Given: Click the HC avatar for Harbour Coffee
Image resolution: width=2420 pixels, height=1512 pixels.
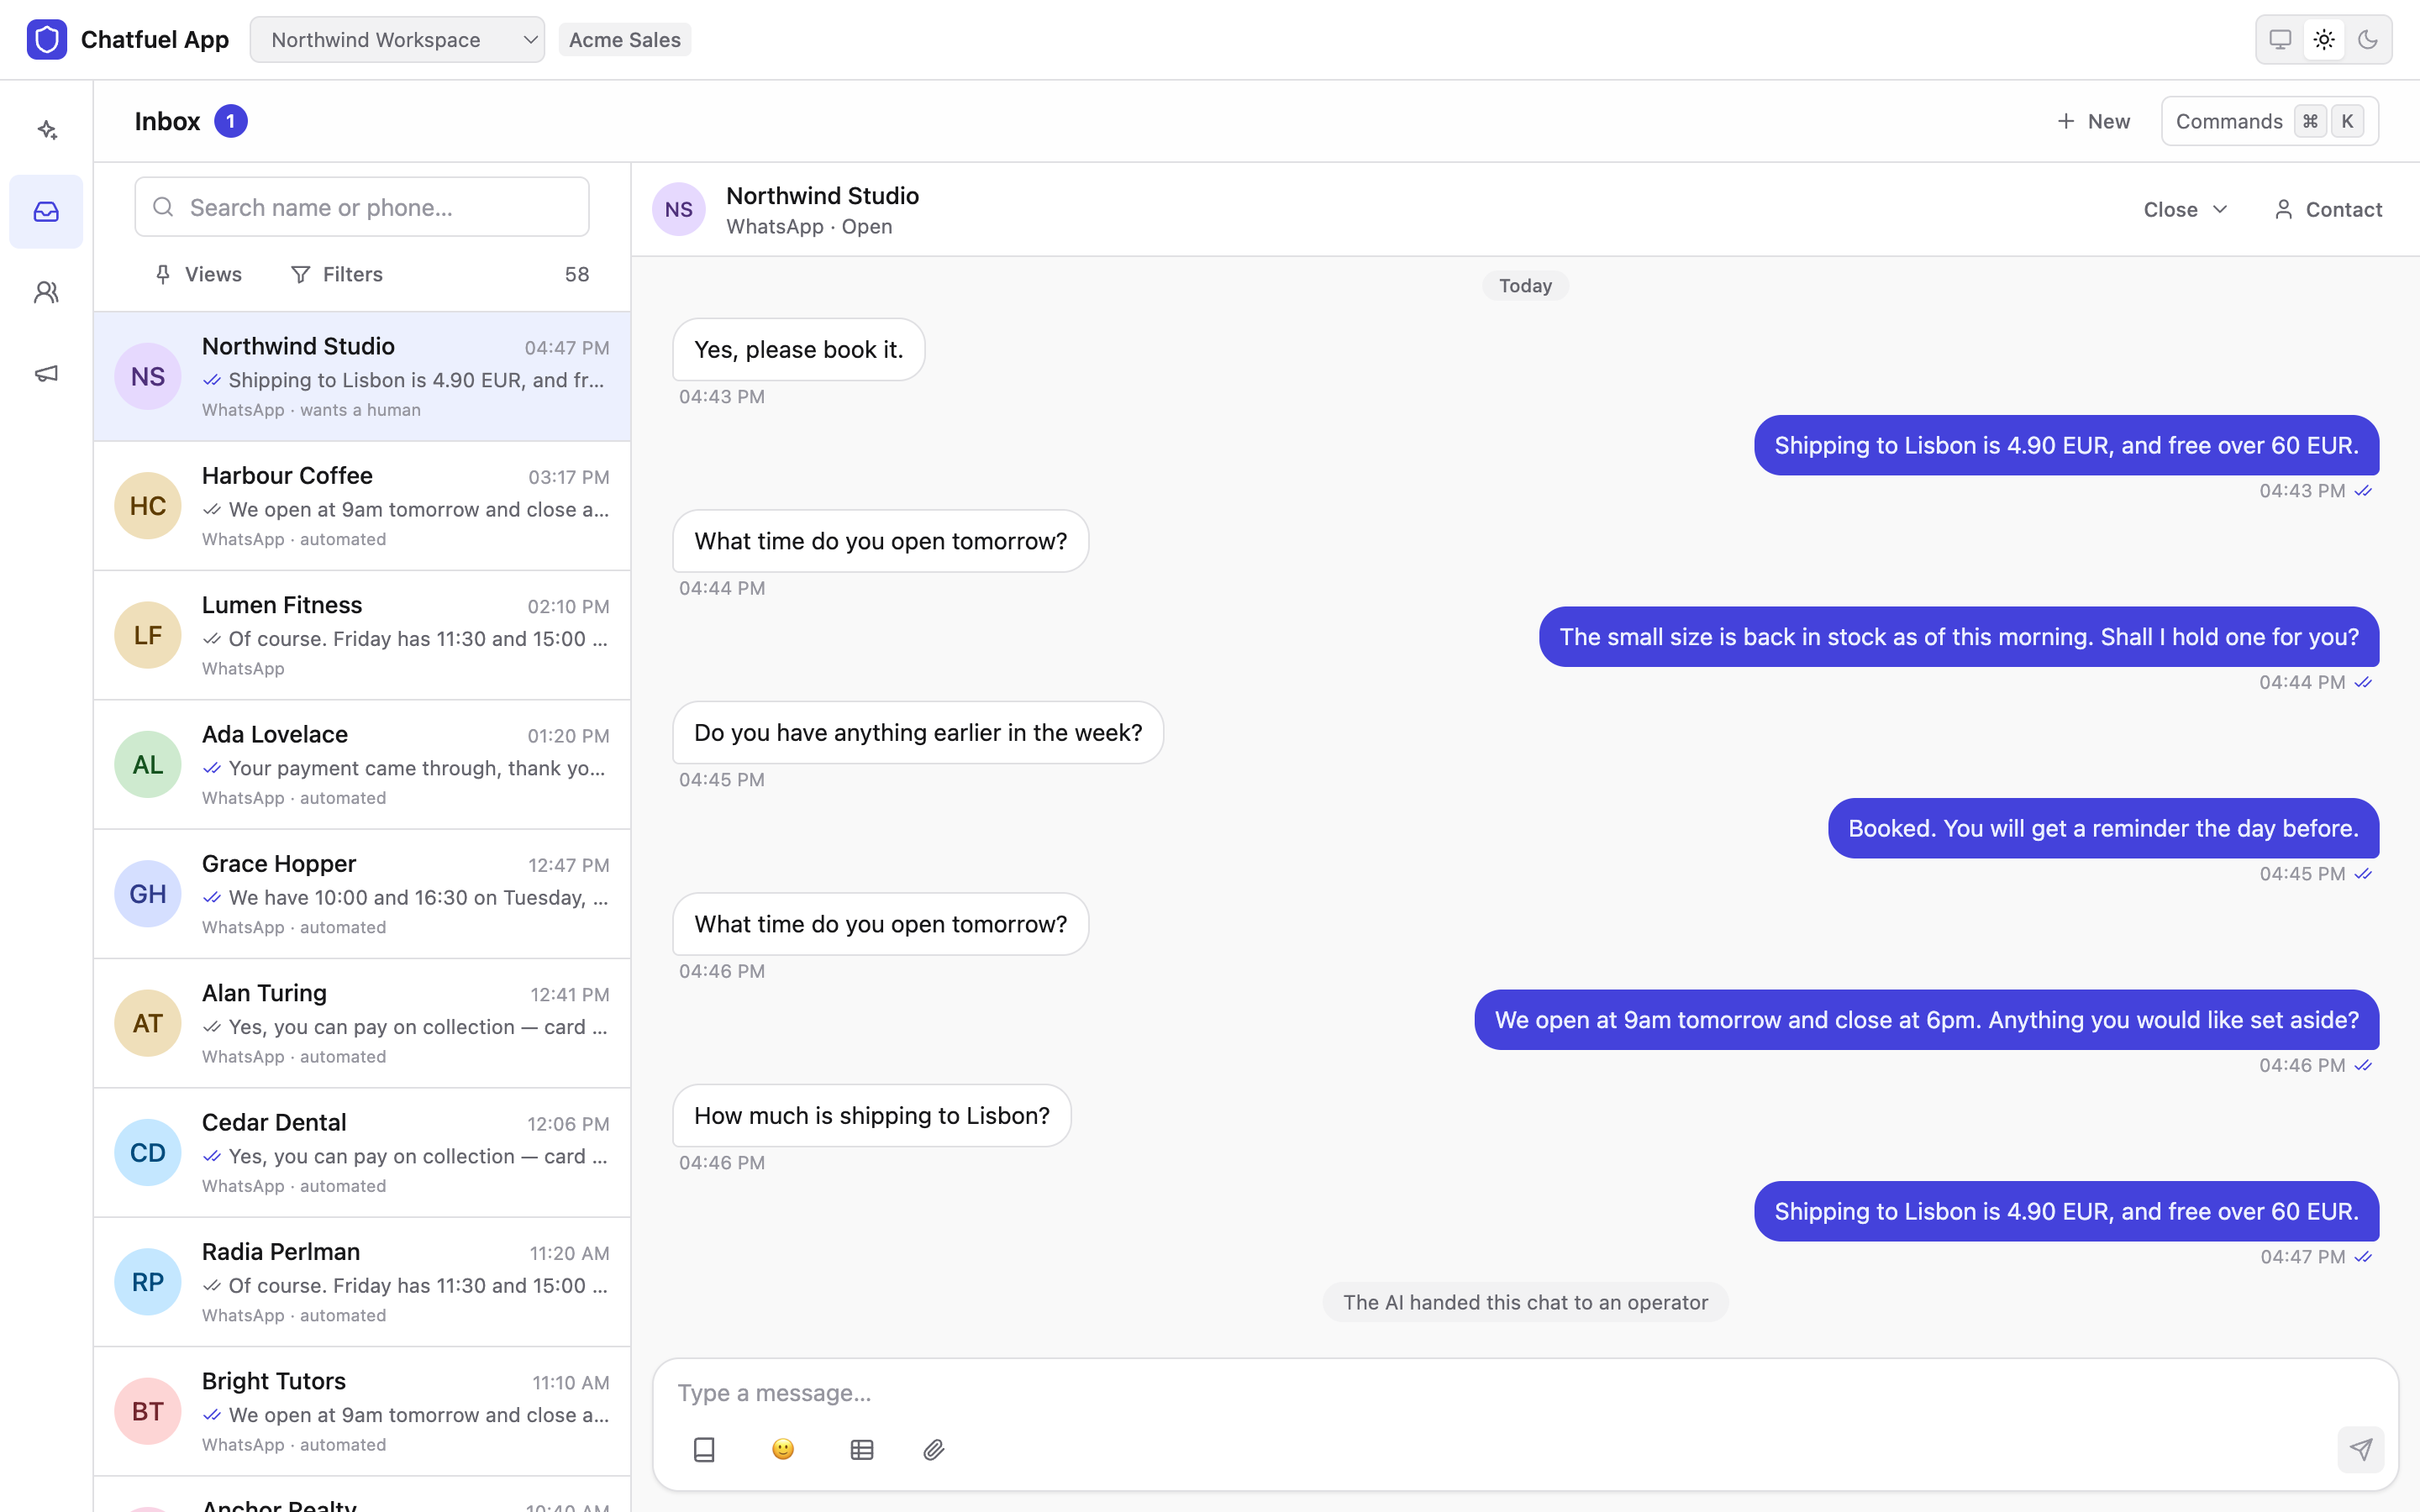Looking at the screenshot, I should click(x=148, y=506).
